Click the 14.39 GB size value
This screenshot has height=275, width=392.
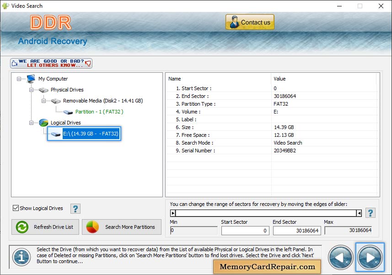click(x=284, y=127)
